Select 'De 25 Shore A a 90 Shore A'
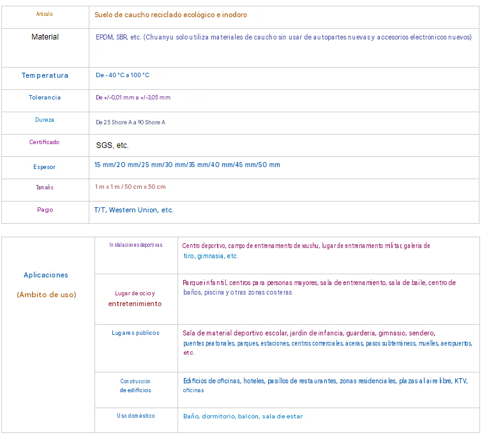482x442 pixels. [130, 122]
